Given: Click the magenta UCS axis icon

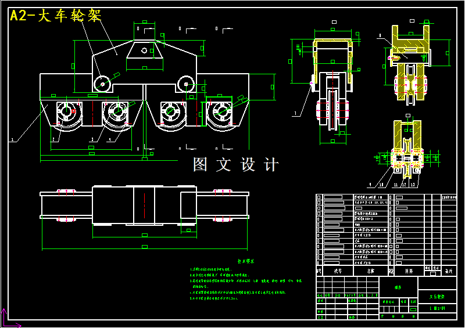Looking at the screenshot, I should click(x=10, y=319).
